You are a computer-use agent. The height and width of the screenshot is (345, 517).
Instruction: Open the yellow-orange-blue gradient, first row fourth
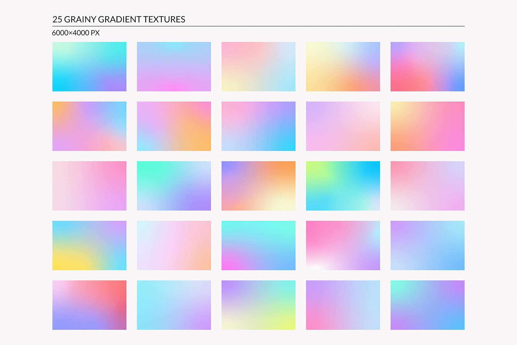pyautogui.click(x=343, y=66)
